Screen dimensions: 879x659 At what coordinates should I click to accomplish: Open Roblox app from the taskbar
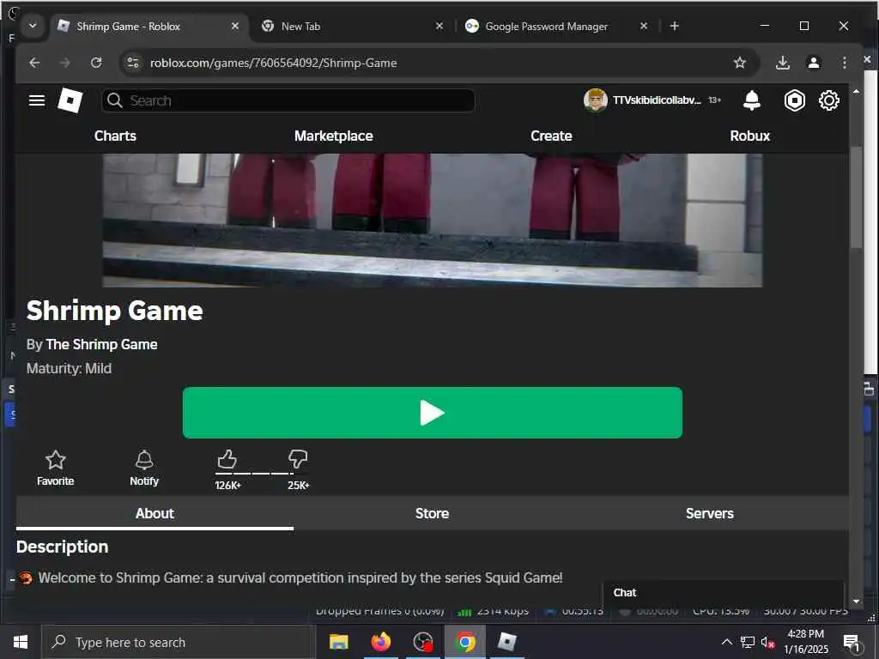coord(506,642)
